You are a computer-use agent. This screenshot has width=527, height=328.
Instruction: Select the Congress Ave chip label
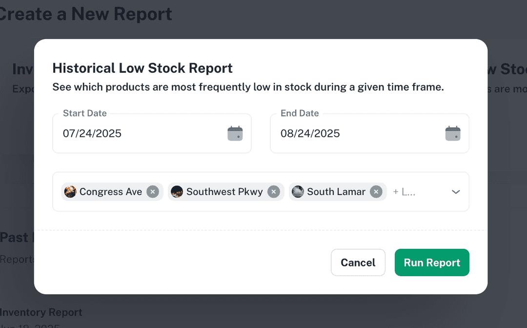(111, 192)
